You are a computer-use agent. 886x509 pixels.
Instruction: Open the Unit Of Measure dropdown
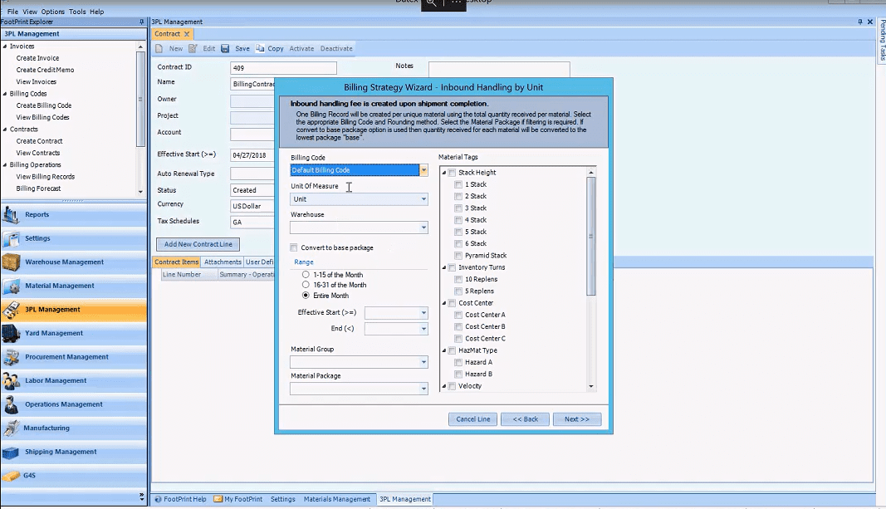[423, 198]
